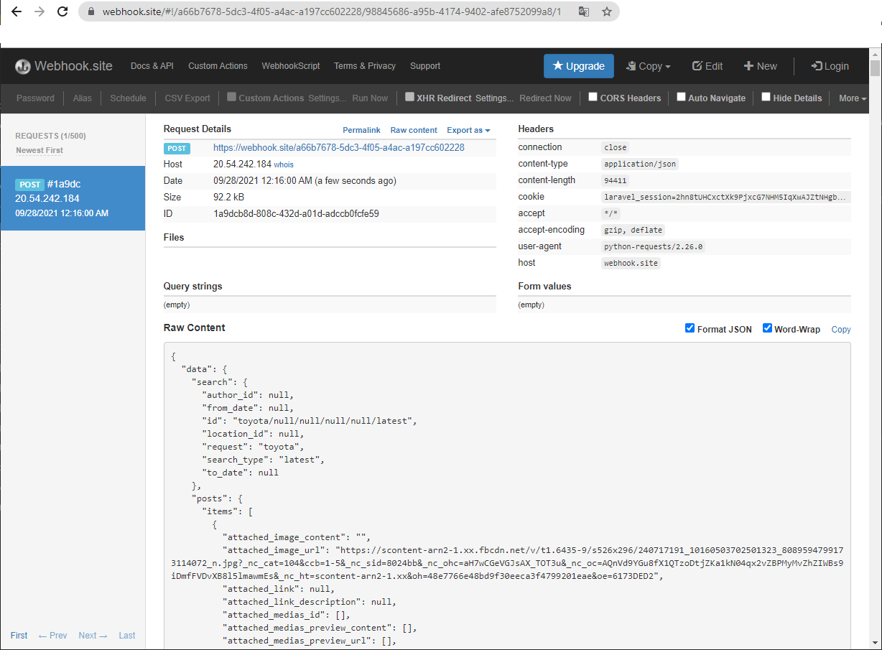882x650 pixels.
Task: Open the Permalink link
Action: (x=361, y=131)
